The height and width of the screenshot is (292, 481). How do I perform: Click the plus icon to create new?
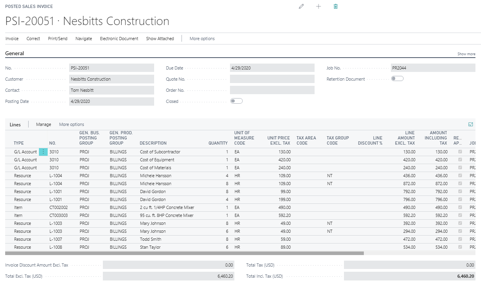pos(318,6)
